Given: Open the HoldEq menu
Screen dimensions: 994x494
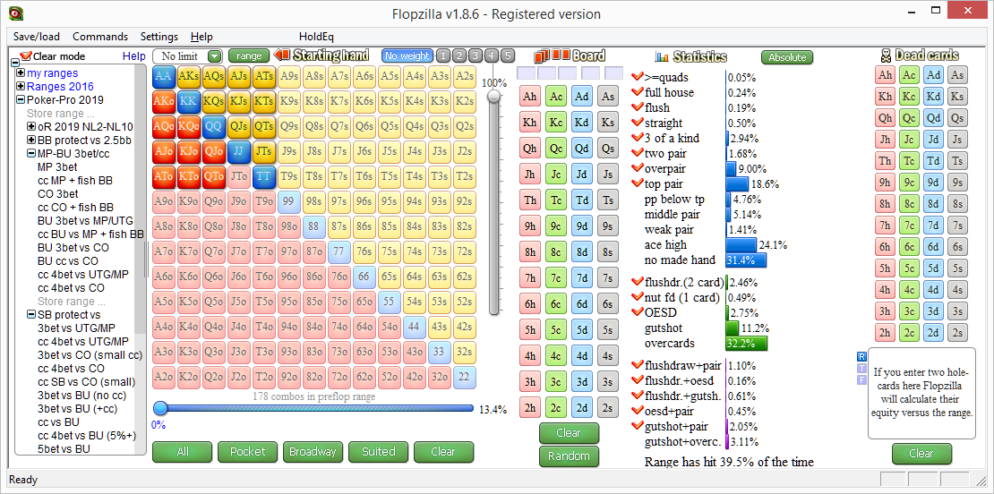Looking at the screenshot, I should click(316, 37).
